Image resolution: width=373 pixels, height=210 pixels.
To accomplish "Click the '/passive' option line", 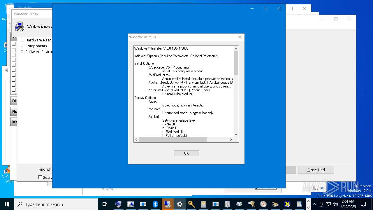I will 154,109.
